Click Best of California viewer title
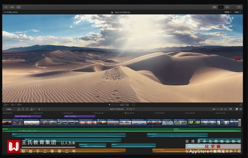Screen dimensions: 248x158 [122, 12]
